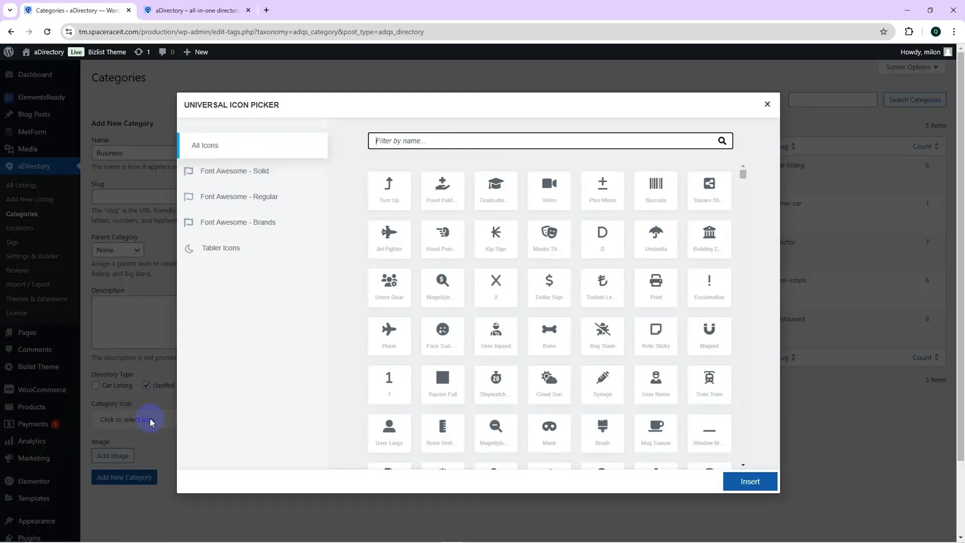Reload the page with browser refresh
Screen dimensions: 965x543
[x=47, y=32]
